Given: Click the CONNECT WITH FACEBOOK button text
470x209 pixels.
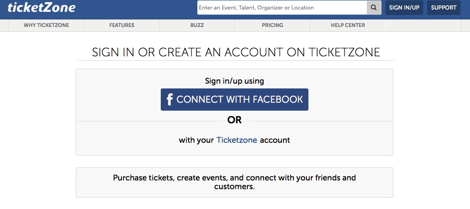Looking at the screenshot, I should (240, 100).
